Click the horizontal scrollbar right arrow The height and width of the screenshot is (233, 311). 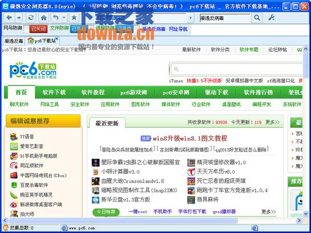[299, 220]
